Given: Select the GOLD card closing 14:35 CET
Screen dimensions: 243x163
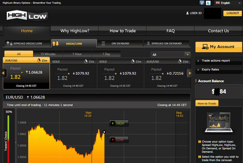Looking at the screenshot, I should (x=120, y=74).
